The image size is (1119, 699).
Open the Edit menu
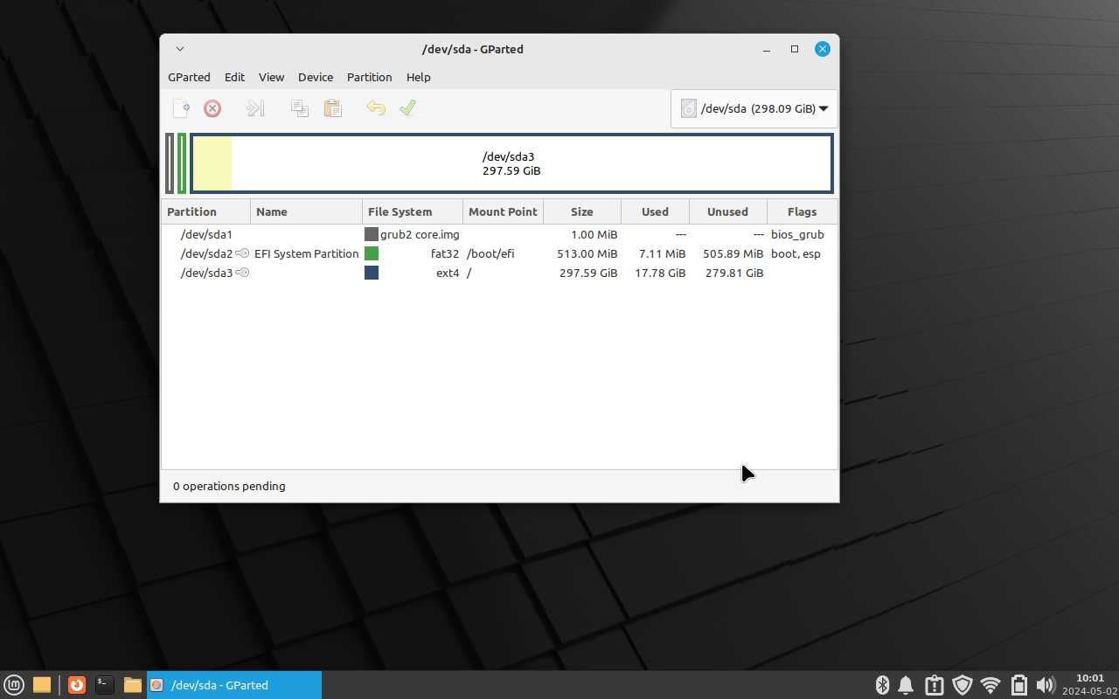point(234,77)
